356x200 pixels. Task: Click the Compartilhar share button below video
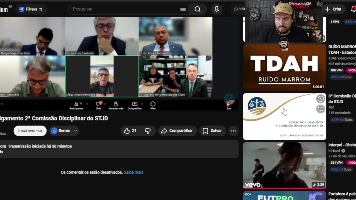(x=177, y=131)
